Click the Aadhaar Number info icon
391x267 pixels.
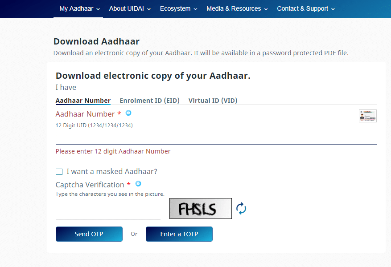tap(128, 113)
